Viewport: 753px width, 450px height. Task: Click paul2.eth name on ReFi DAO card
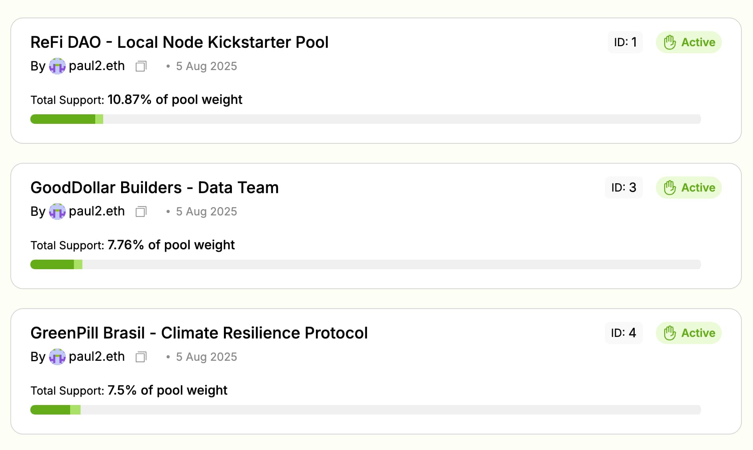pyautogui.click(x=97, y=66)
